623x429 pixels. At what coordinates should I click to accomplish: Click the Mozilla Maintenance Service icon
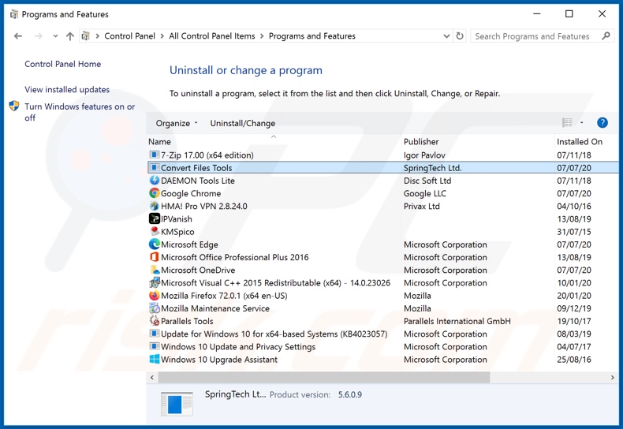(154, 308)
